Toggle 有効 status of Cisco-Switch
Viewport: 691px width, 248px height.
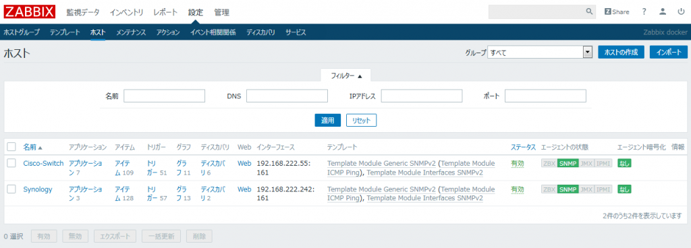click(518, 163)
